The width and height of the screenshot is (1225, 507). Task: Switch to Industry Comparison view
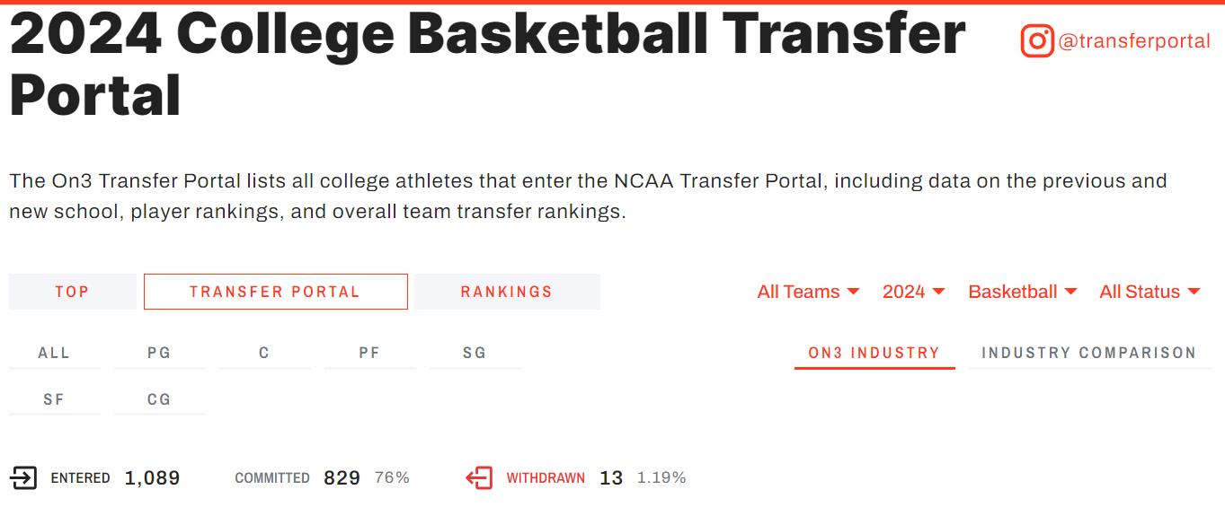(1088, 354)
